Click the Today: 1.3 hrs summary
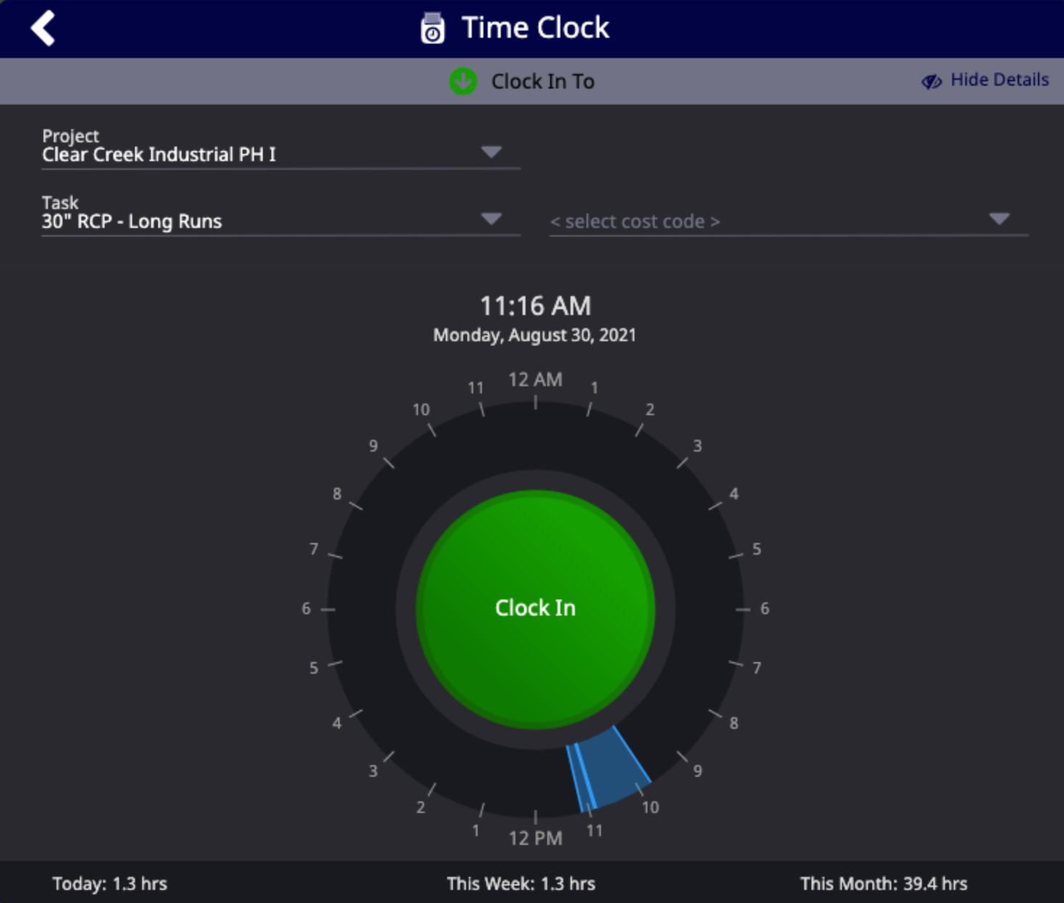The width and height of the screenshot is (1064, 903). coord(110,883)
